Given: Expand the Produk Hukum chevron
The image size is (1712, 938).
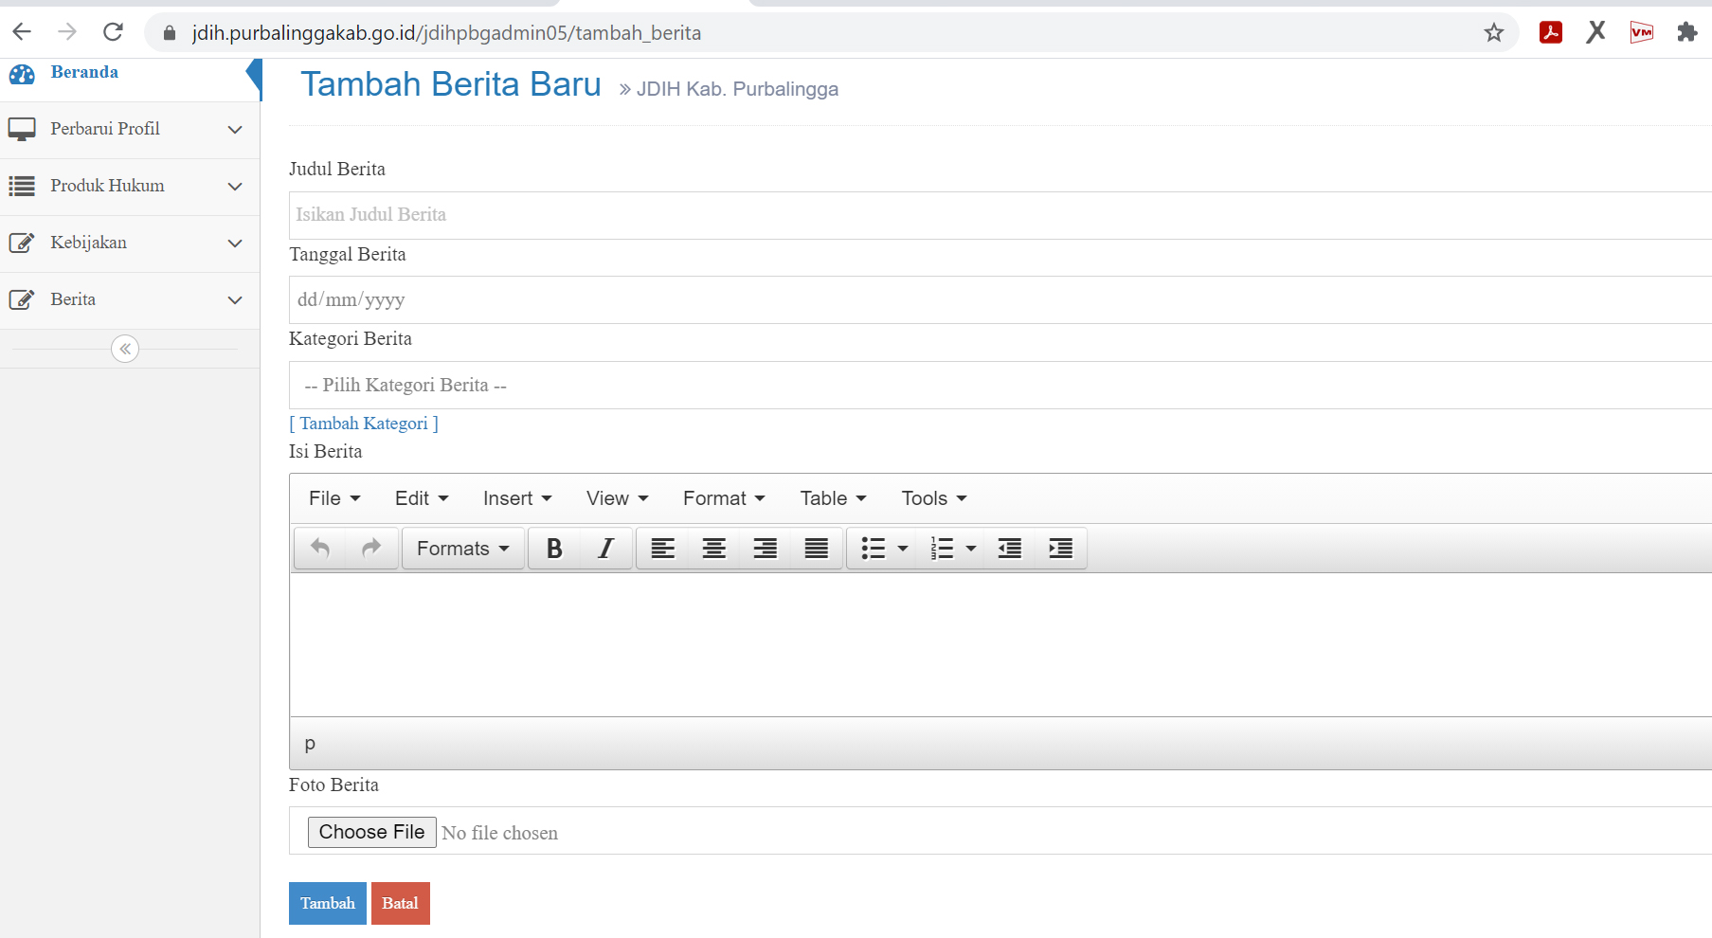Looking at the screenshot, I should (235, 187).
